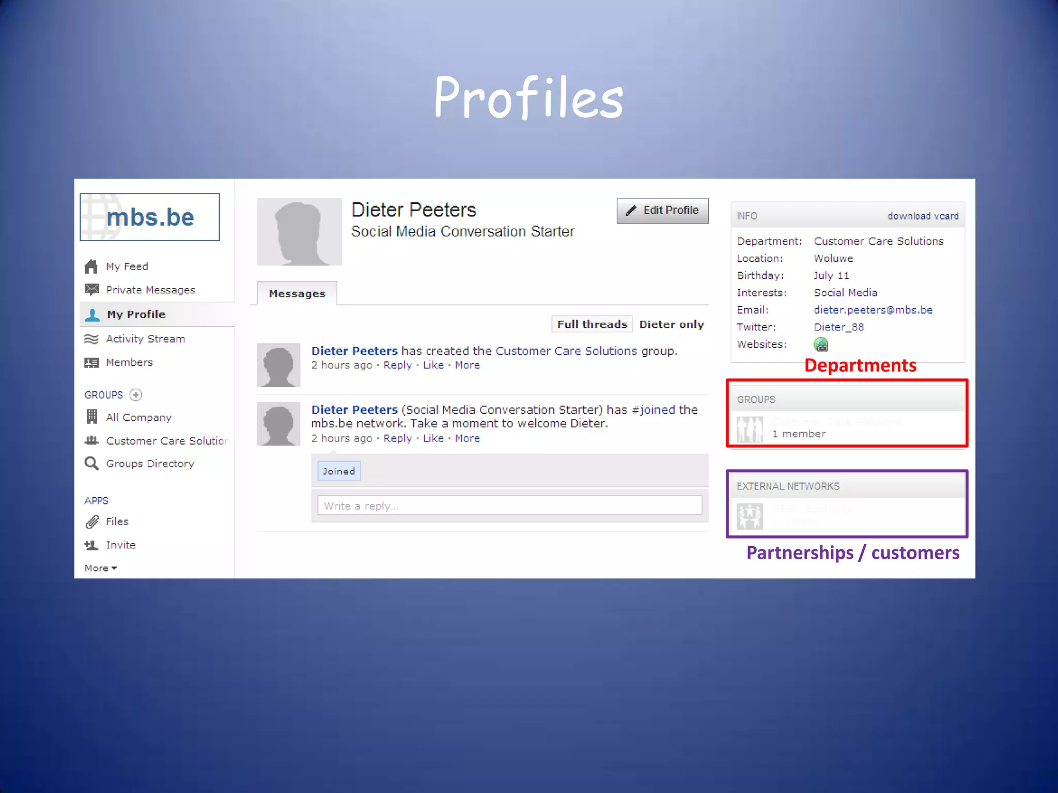Viewport: 1058px width, 793px height.
Task: Add a group with plus icon
Action: point(136,395)
